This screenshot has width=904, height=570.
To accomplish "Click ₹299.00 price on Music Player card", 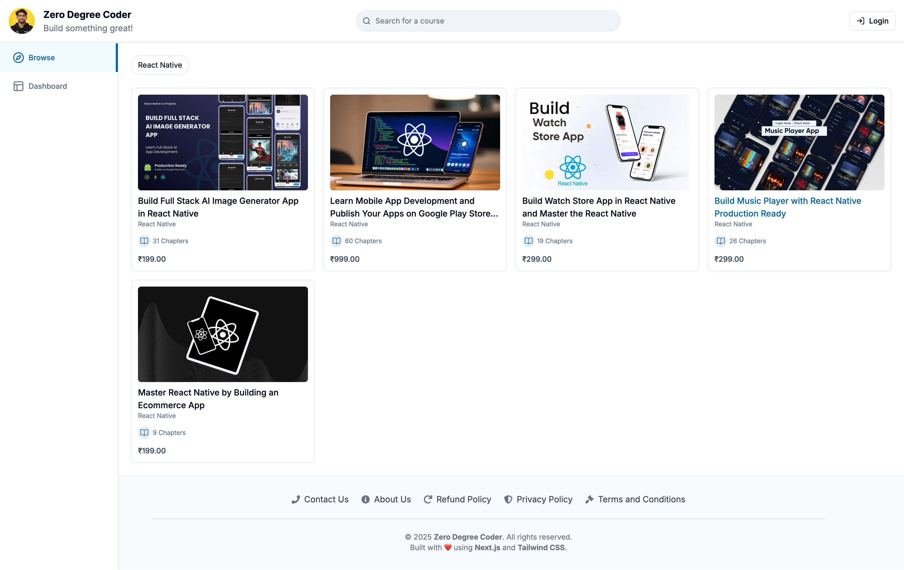I will click(x=729, y=259).
